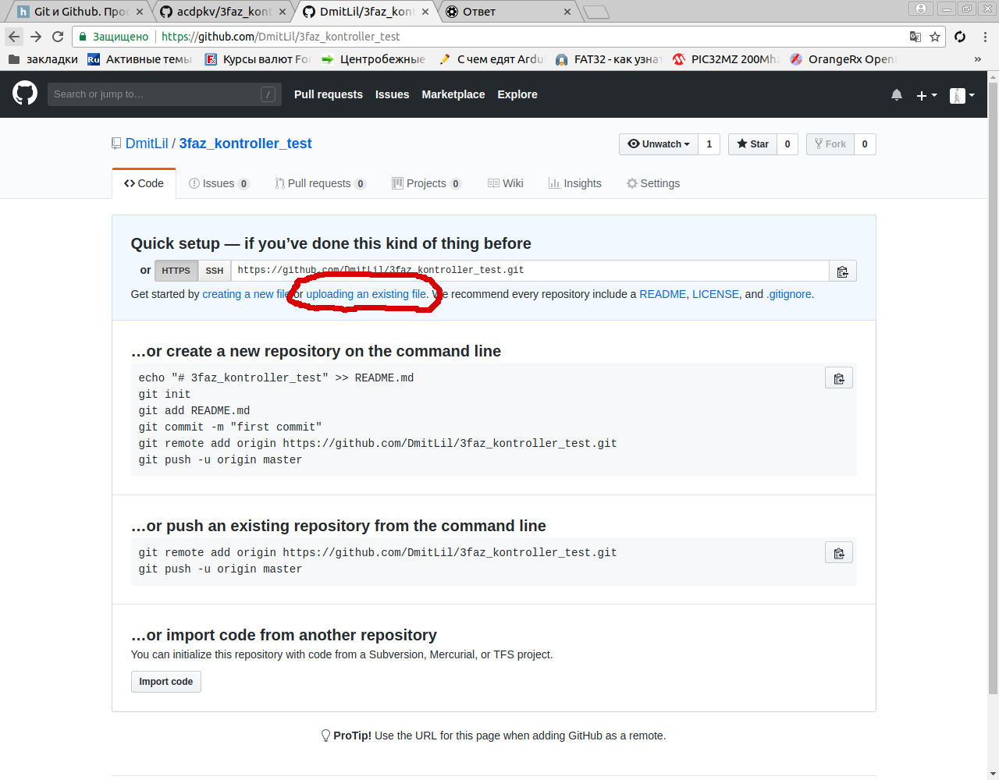
Task: Click the repository clone URL field
Action: click(x=530, y=271)
